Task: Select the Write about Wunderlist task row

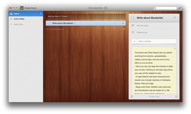Action: [86, 23]
